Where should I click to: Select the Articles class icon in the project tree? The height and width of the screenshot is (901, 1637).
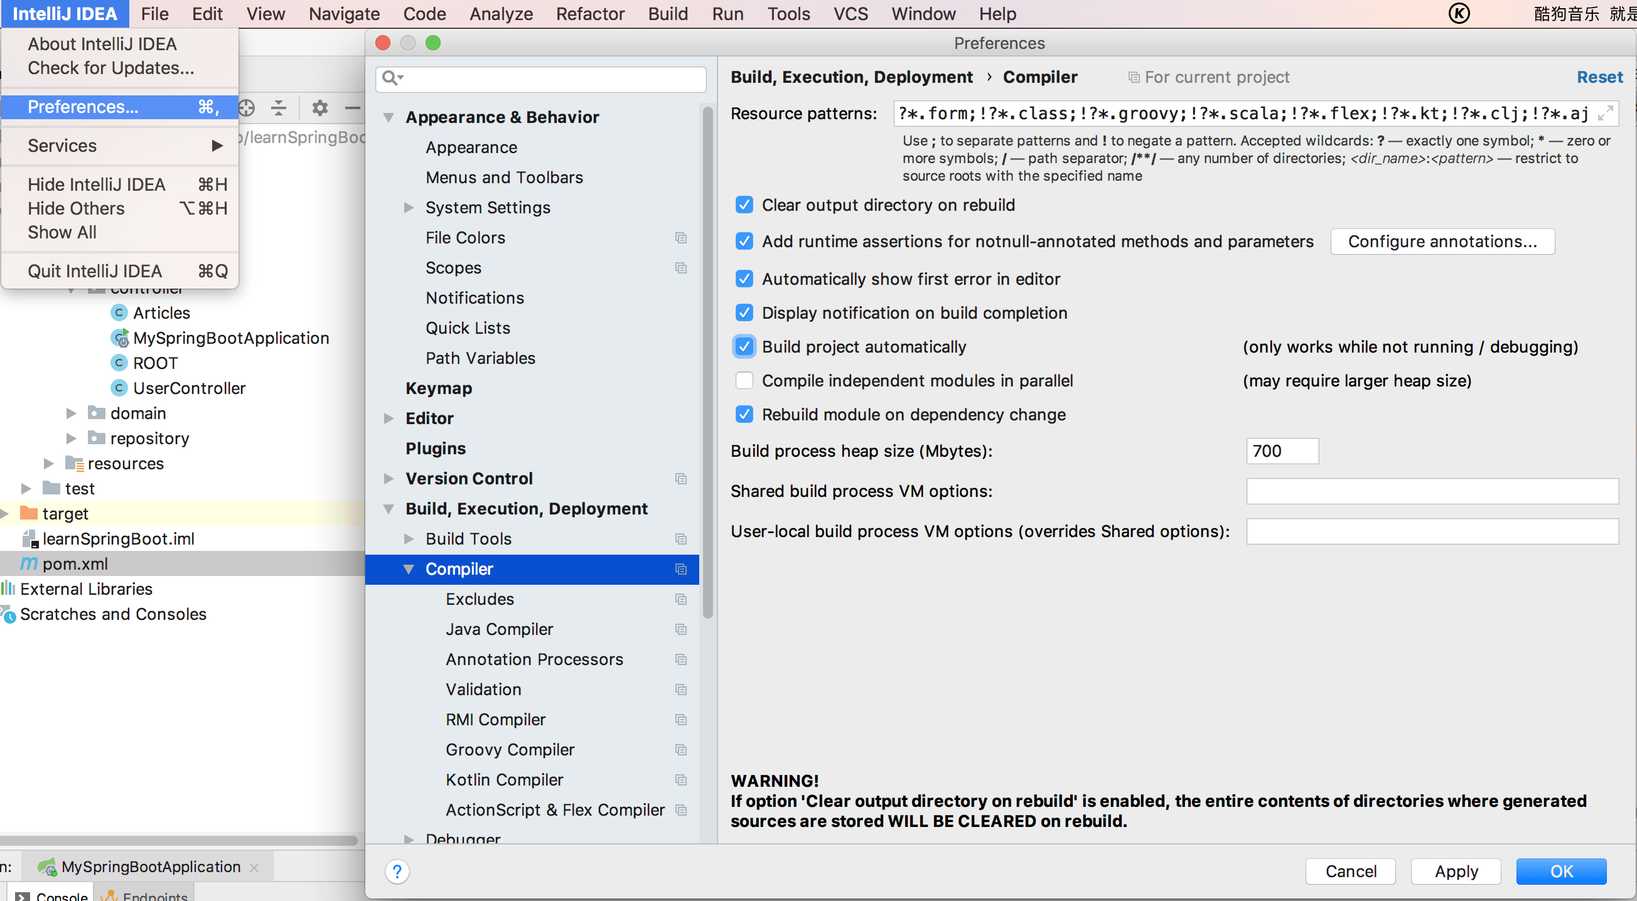[119, 312]
